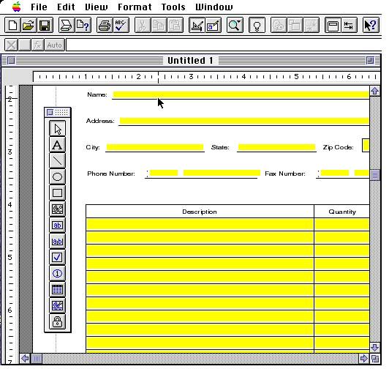Click the yellow Name input field
The image size is (389, 369).
(241, 94)
